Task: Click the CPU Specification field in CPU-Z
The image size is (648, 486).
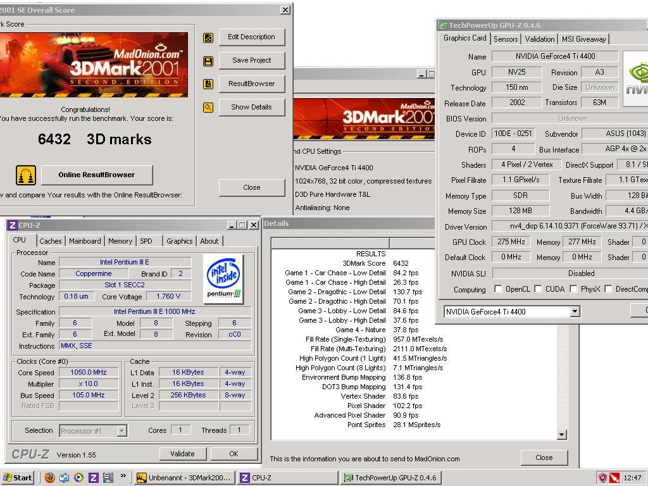Action: (155, 311)
